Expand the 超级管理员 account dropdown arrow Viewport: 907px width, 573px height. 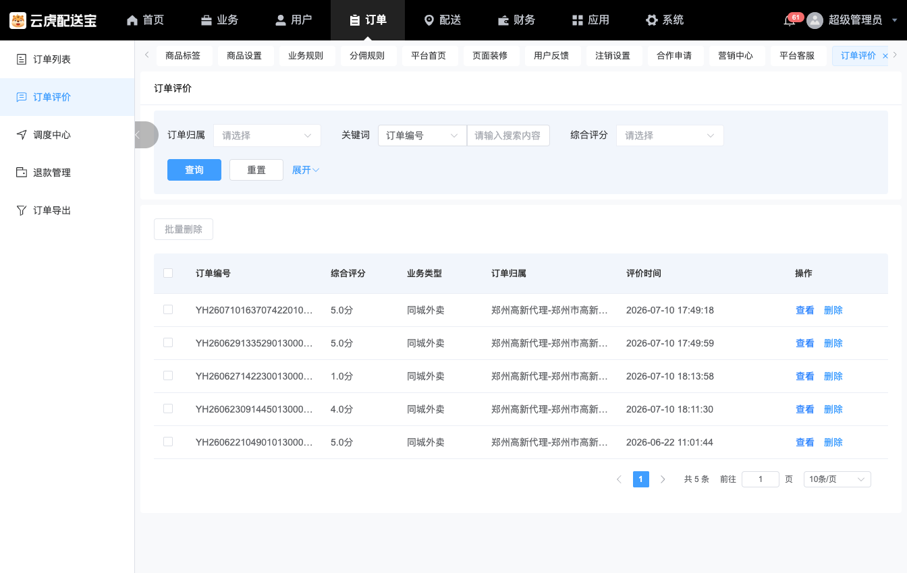click(895, 20)
